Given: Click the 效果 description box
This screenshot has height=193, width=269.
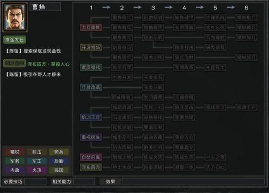Looking at the screenshot, I should [x=193, y=181].
